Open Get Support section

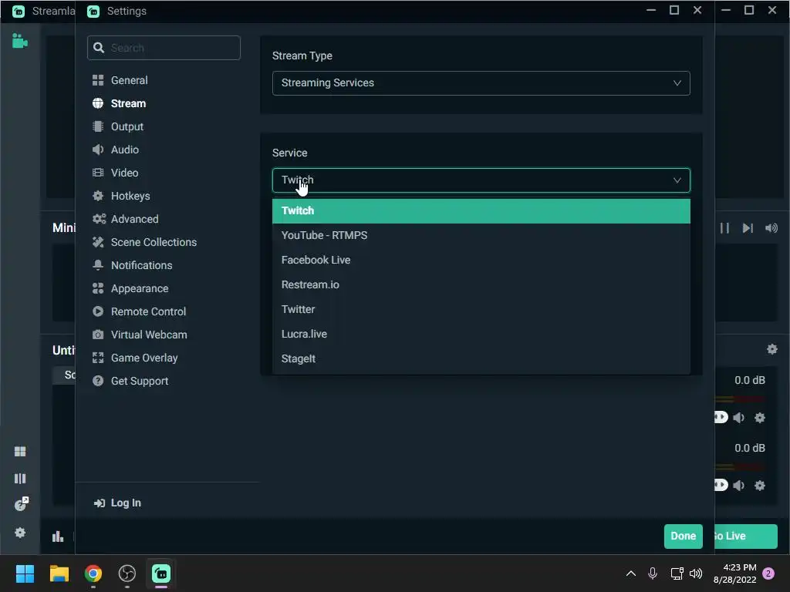pos(130,381)
